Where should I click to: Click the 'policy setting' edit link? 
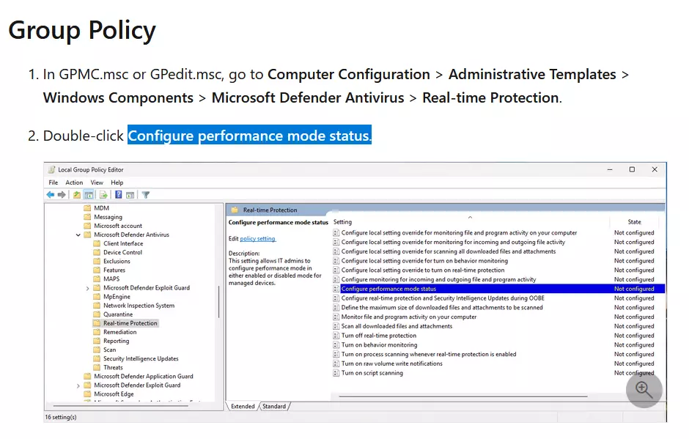tap(257, 239)
